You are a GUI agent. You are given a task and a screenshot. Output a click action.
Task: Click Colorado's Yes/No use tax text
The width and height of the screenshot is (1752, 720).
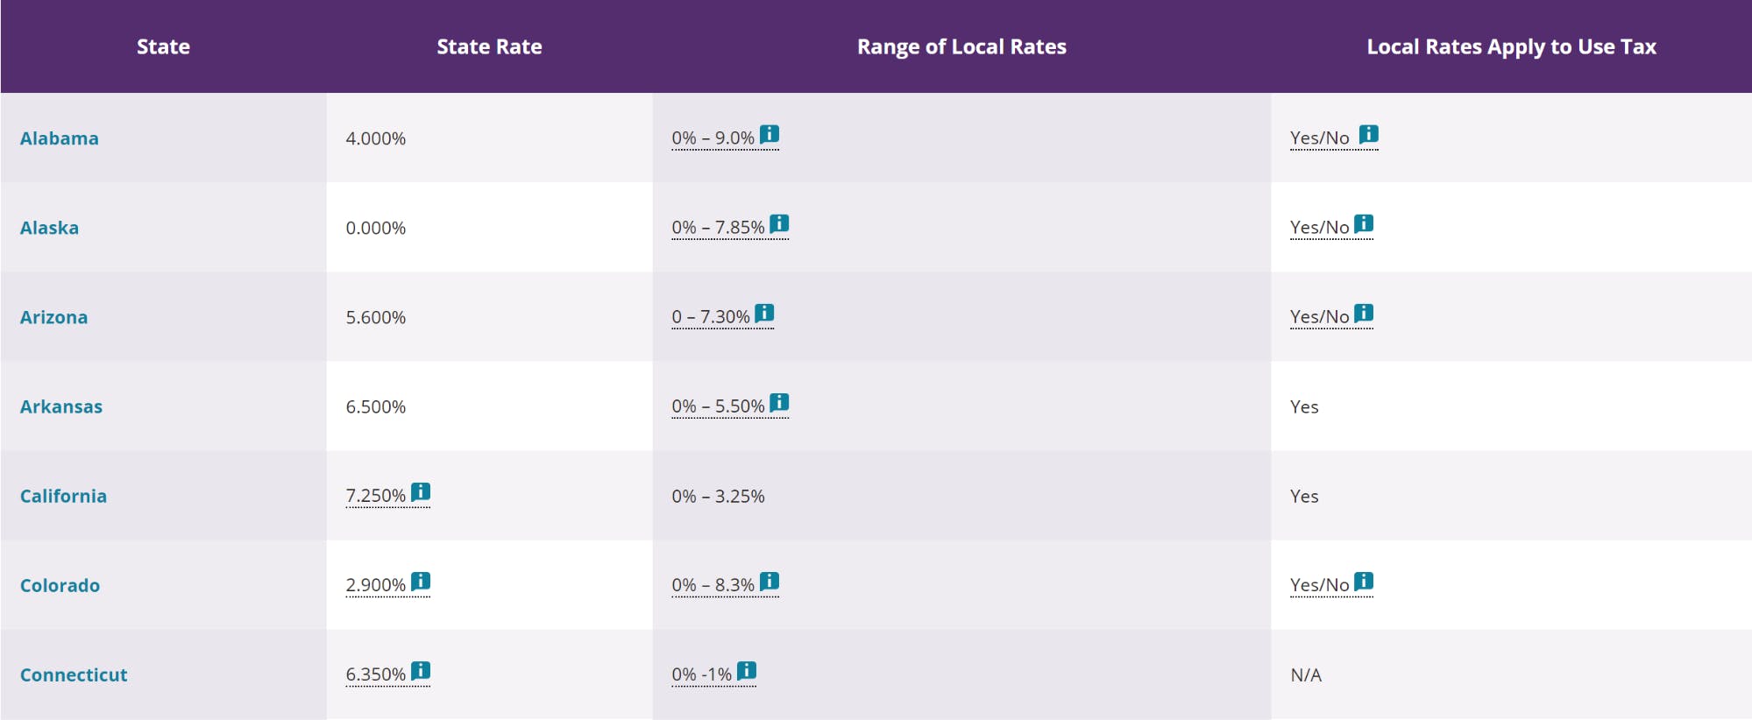pos(1320,585)
